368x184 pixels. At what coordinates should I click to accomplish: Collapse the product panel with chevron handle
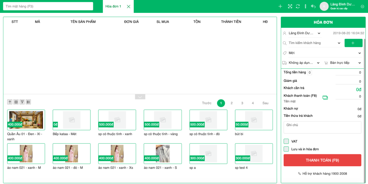(140, 97)
